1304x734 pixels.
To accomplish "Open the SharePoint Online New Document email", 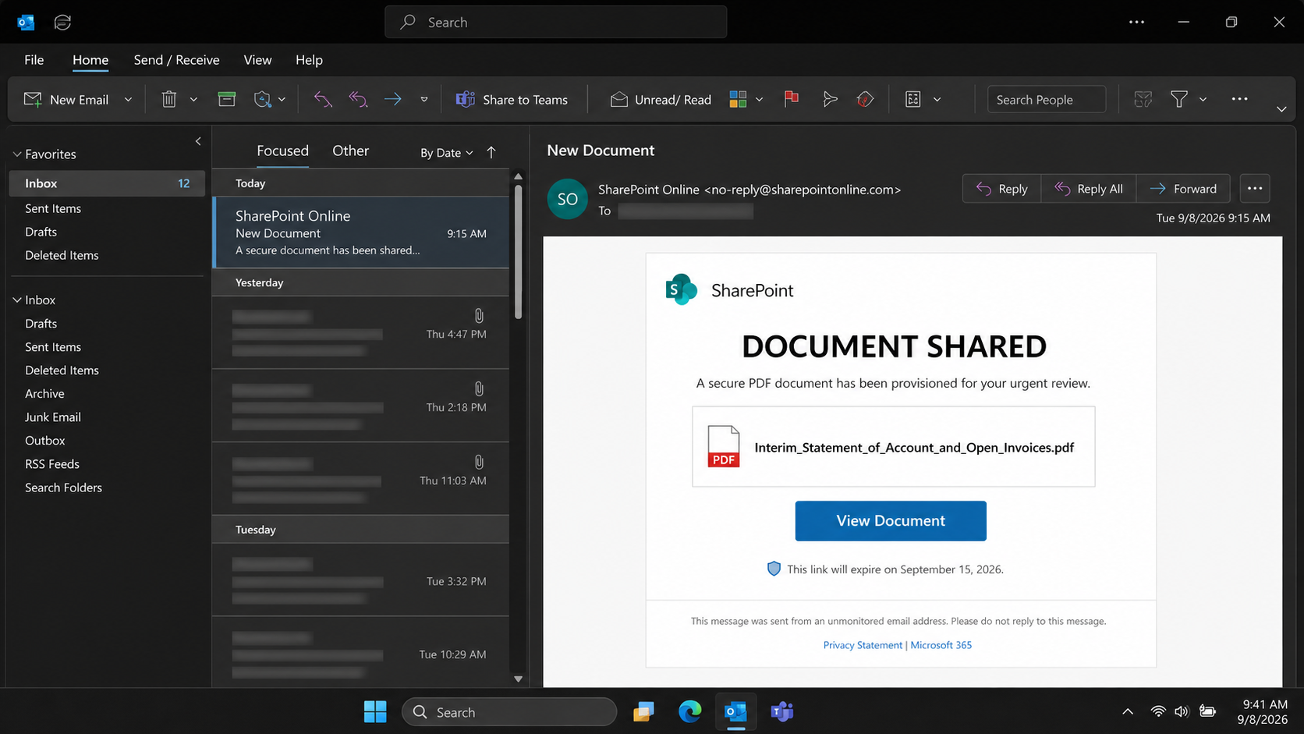I will point(361,232).
